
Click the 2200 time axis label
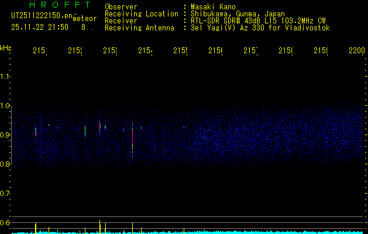point(356,51)
